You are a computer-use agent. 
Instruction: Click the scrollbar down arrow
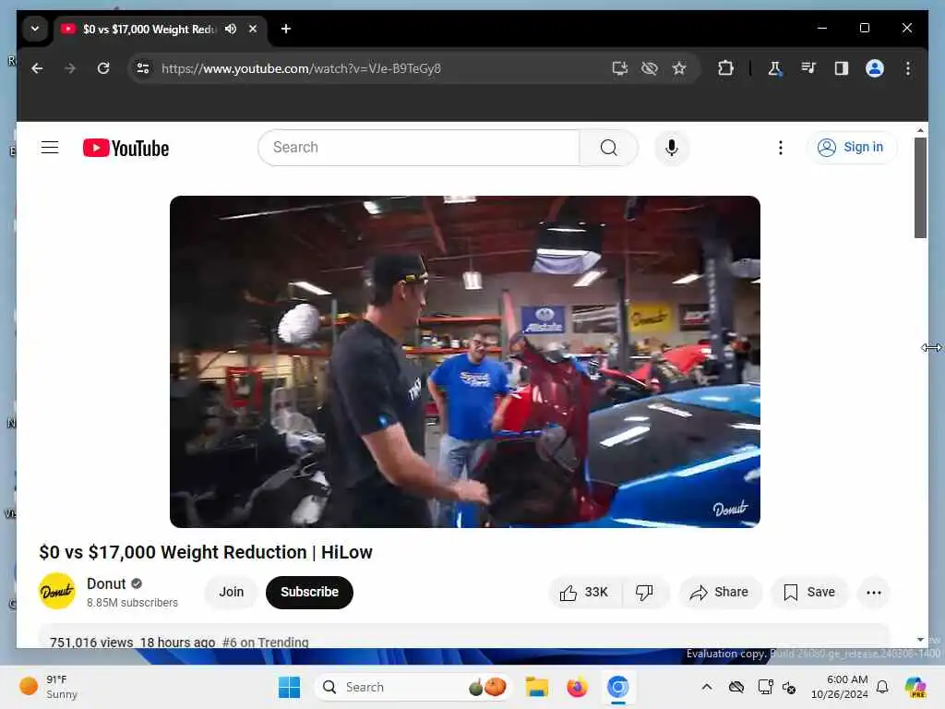(920, 640)
